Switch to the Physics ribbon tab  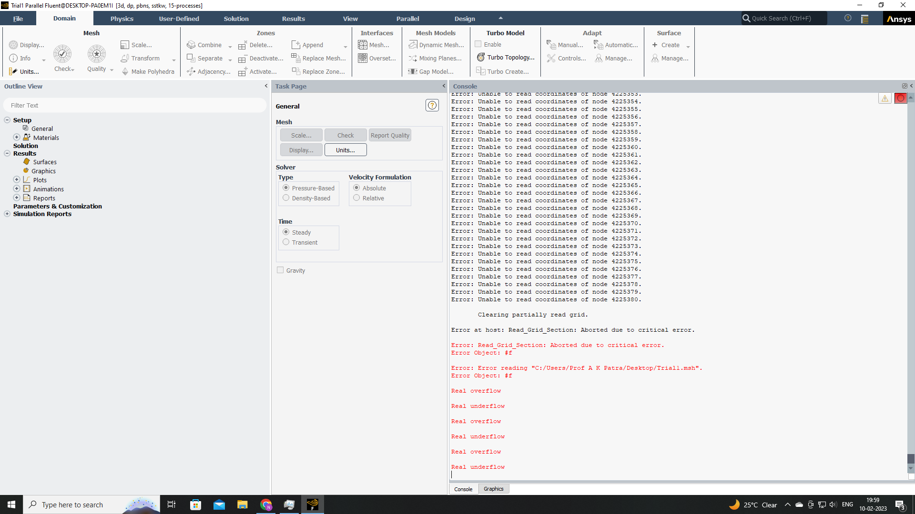click(x=122, y=19)
